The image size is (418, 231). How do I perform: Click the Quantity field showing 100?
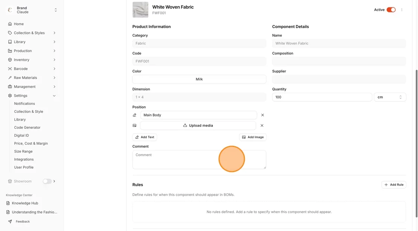[x=322, y=97]
